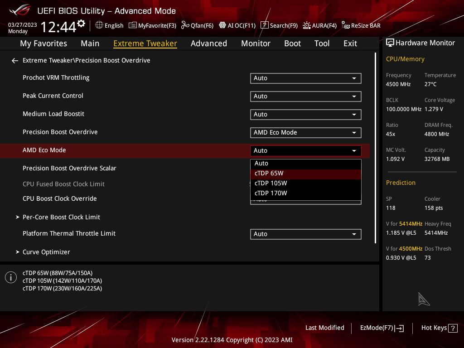The image size is (464, 348).
Task: Click the clock settings gear icon
Action: point(81,24)
